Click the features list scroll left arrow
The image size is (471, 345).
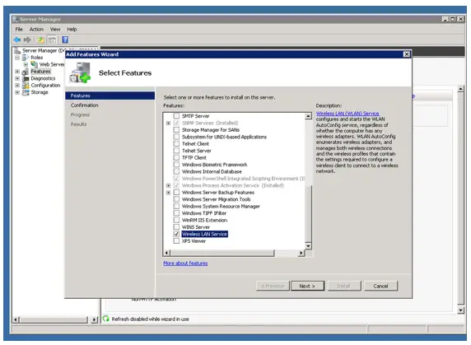(167, 253)
